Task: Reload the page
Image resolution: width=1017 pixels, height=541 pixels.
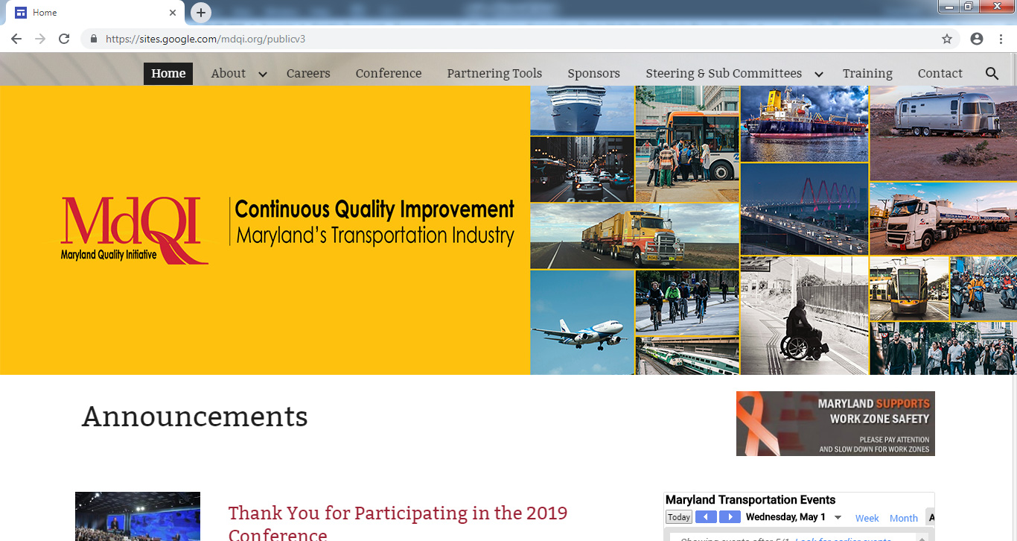Action: 64,39
